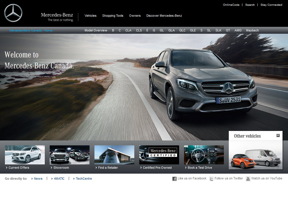Select the SL model class

point(209,30)
